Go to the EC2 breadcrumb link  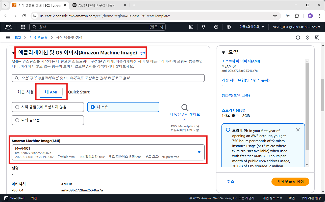(18, 38)
